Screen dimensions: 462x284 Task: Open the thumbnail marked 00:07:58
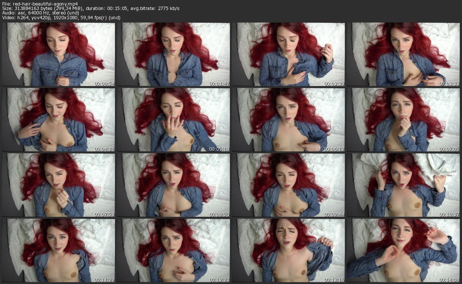coord(58,185)
